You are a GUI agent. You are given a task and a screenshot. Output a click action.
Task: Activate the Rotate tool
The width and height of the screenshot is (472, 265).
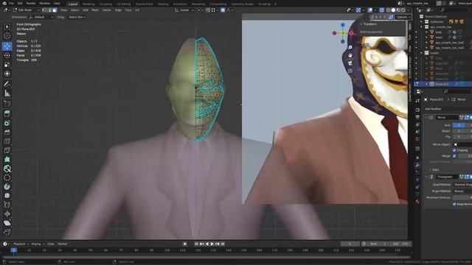[7, 55]
